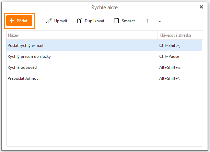This screenshot has width=210, height=152.
Task: Click the Duplikovat copy icon
Action: [80, 21]
